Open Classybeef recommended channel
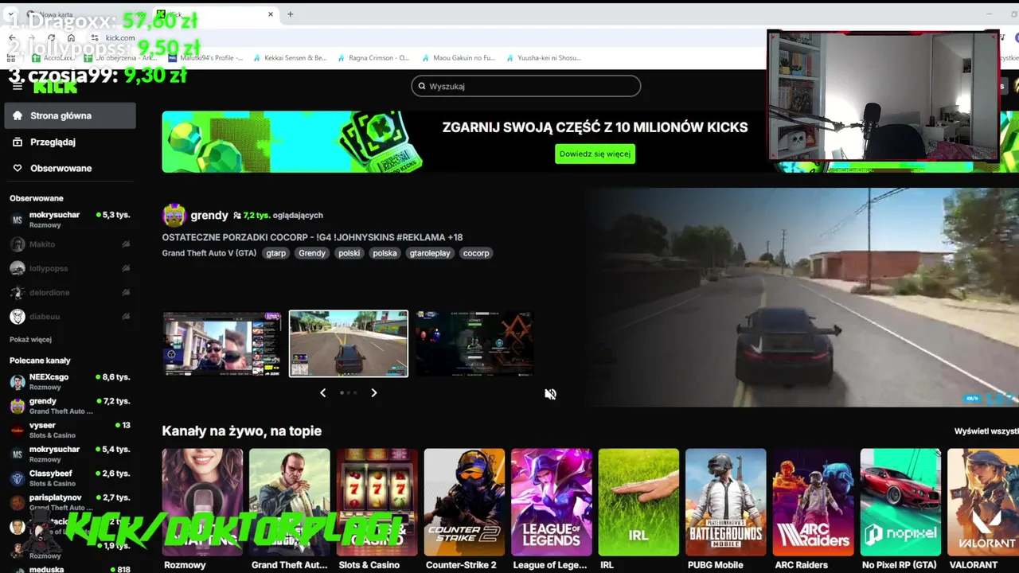This screenshot has width=1019, height=573. [x=69, y=478]
